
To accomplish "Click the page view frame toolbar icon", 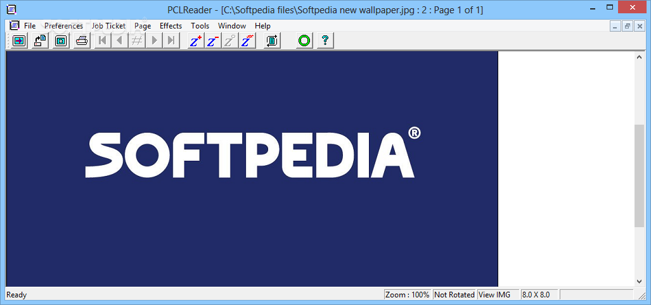I will [61, 40].
